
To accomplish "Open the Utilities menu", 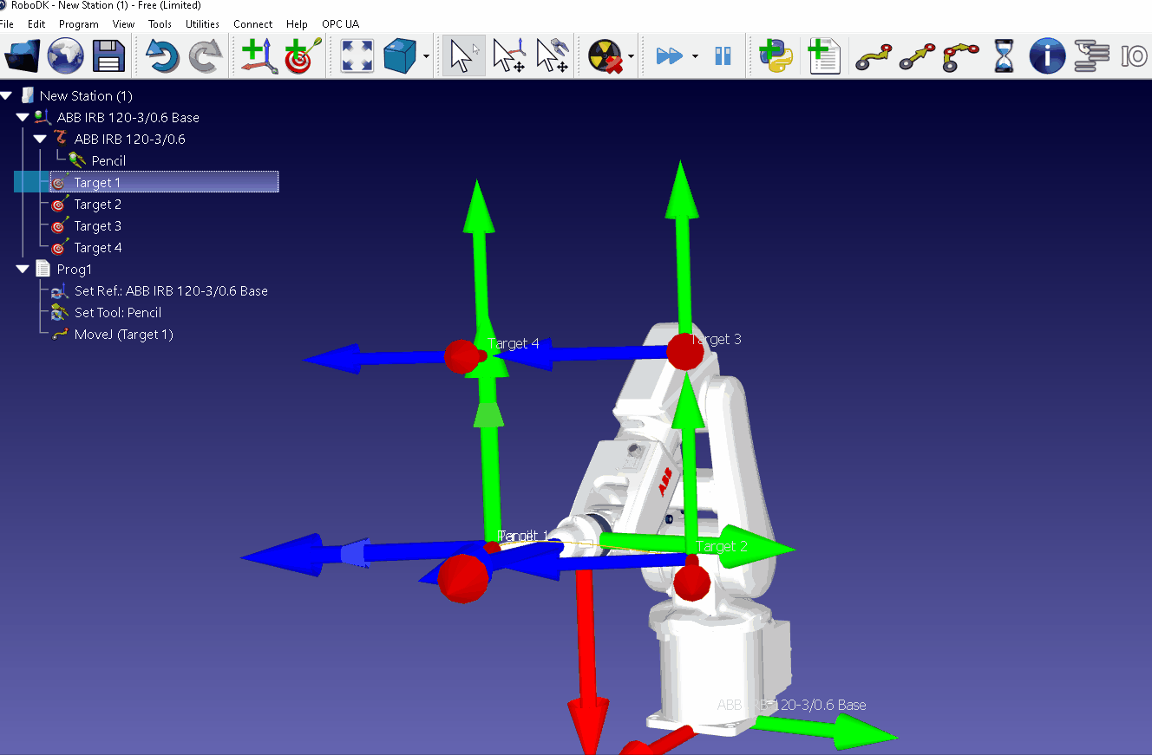I will [202, 24].
